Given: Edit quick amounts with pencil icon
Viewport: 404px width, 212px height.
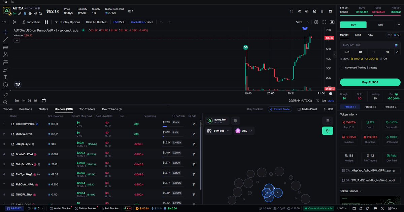Looking at the screenshot, I should coord(397,52).
